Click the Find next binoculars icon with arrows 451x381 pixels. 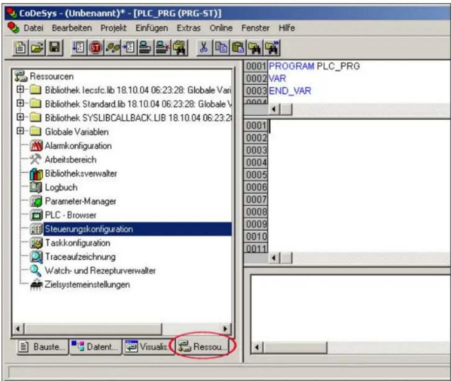pos(272,47)
